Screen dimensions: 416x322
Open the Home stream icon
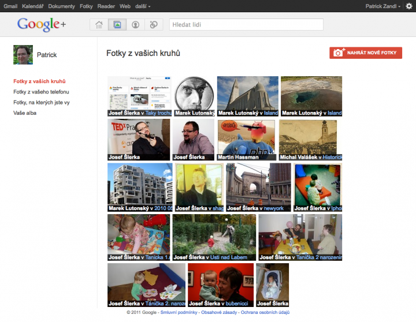(99, 25)
